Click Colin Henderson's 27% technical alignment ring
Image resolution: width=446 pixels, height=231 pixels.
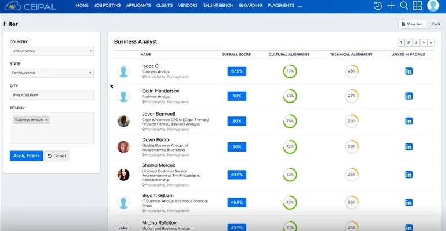click(352, 96)
